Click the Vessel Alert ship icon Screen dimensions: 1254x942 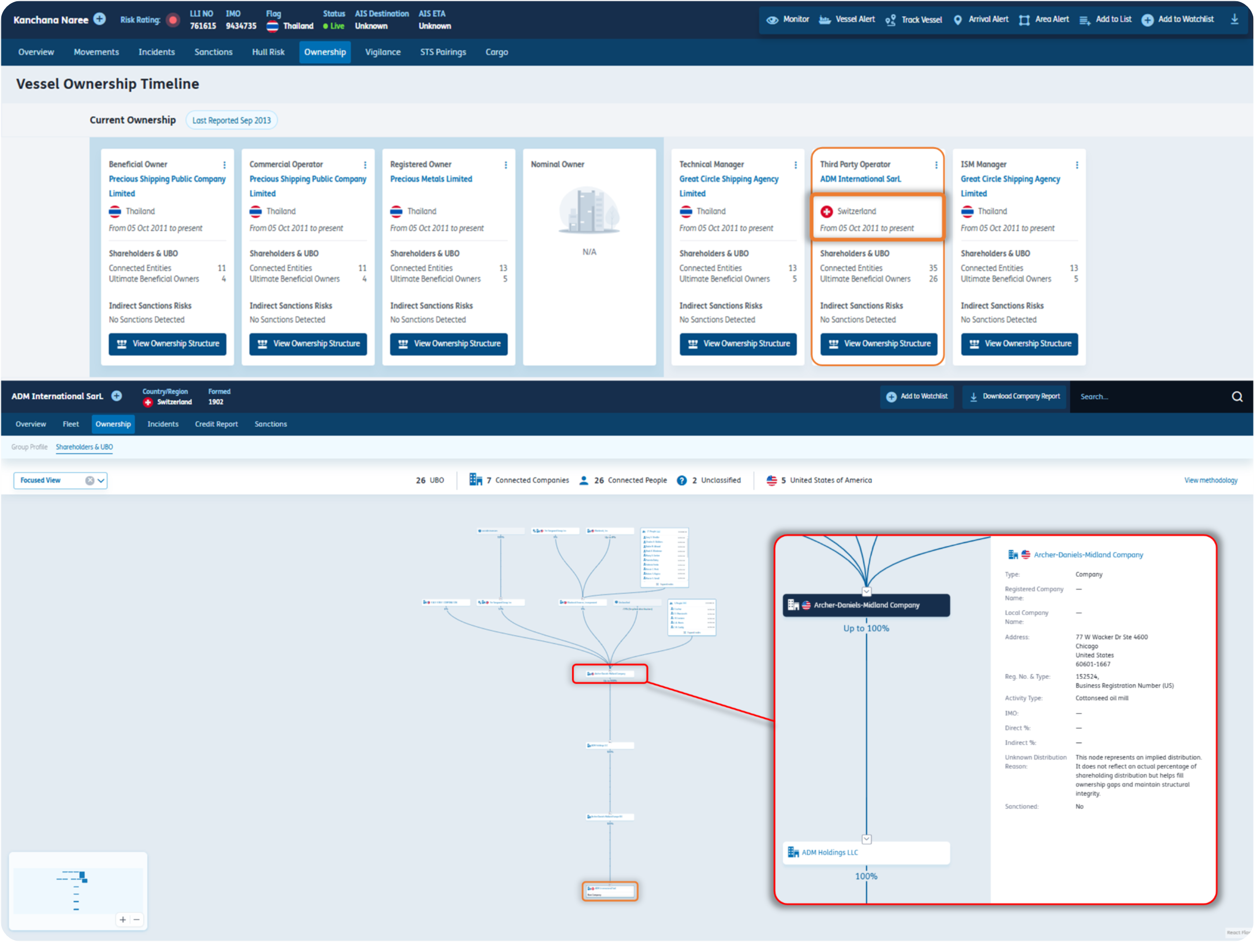click(825, 20)
